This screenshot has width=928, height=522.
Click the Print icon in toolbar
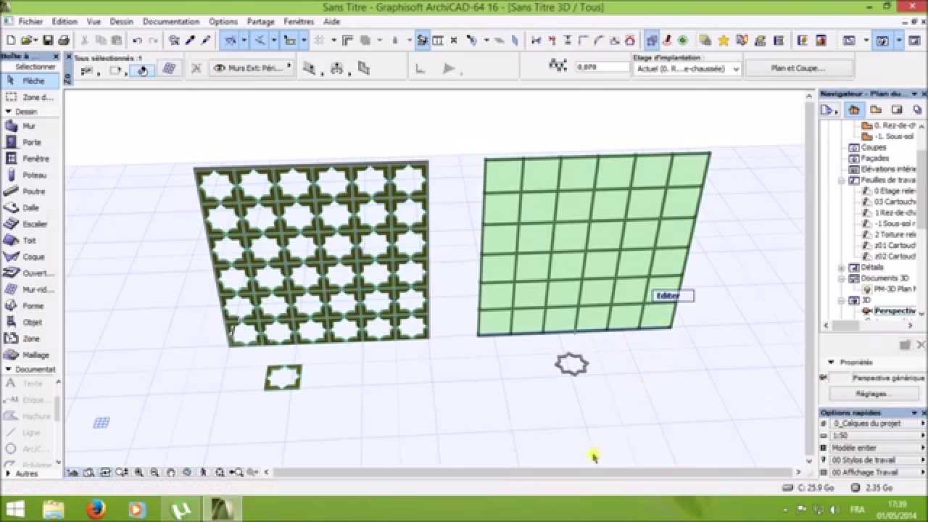coord(63,41)
